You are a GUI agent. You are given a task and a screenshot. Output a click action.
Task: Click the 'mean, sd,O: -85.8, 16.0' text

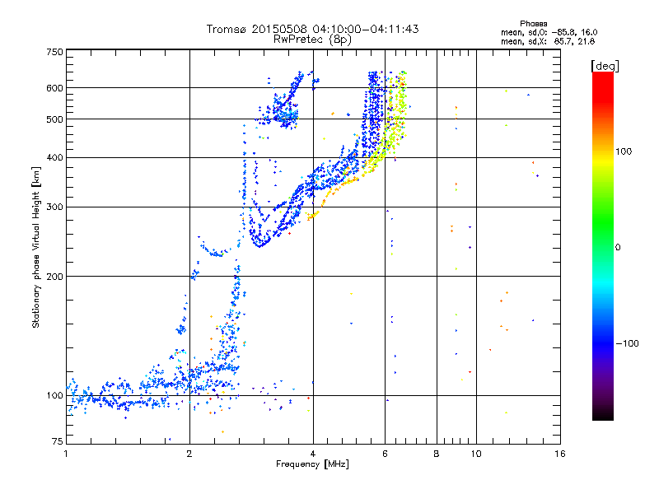549,32
